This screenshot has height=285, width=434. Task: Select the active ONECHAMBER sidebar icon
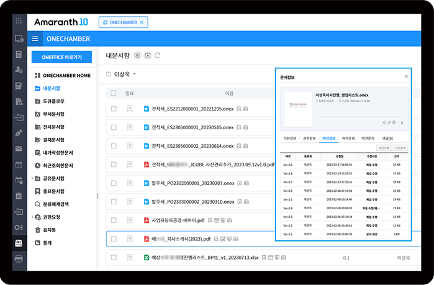coord(19,243)
